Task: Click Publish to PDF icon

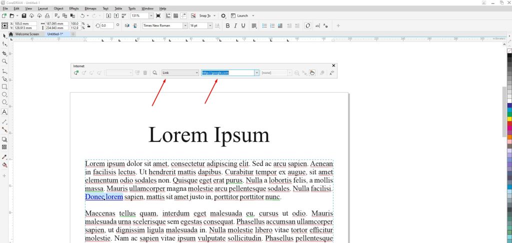Action: pyautogui.click(x=124, y=15)
